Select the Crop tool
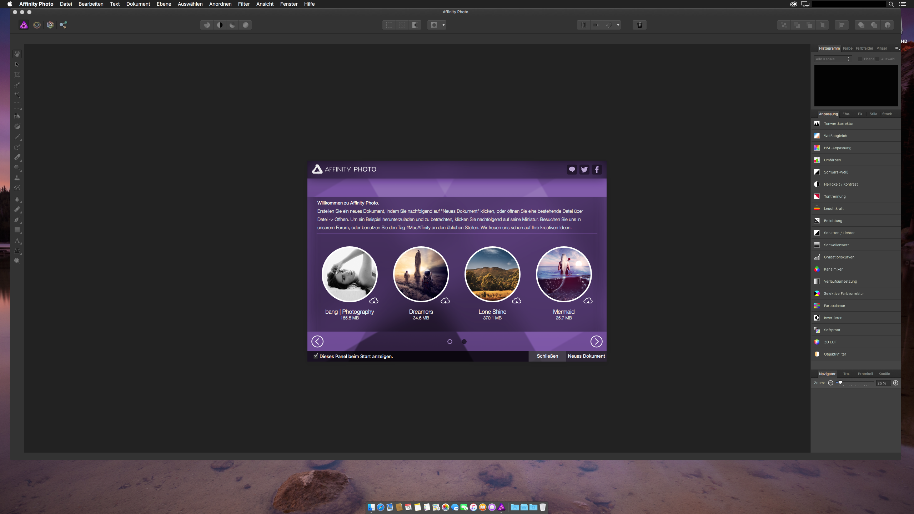 pos(17,75)
